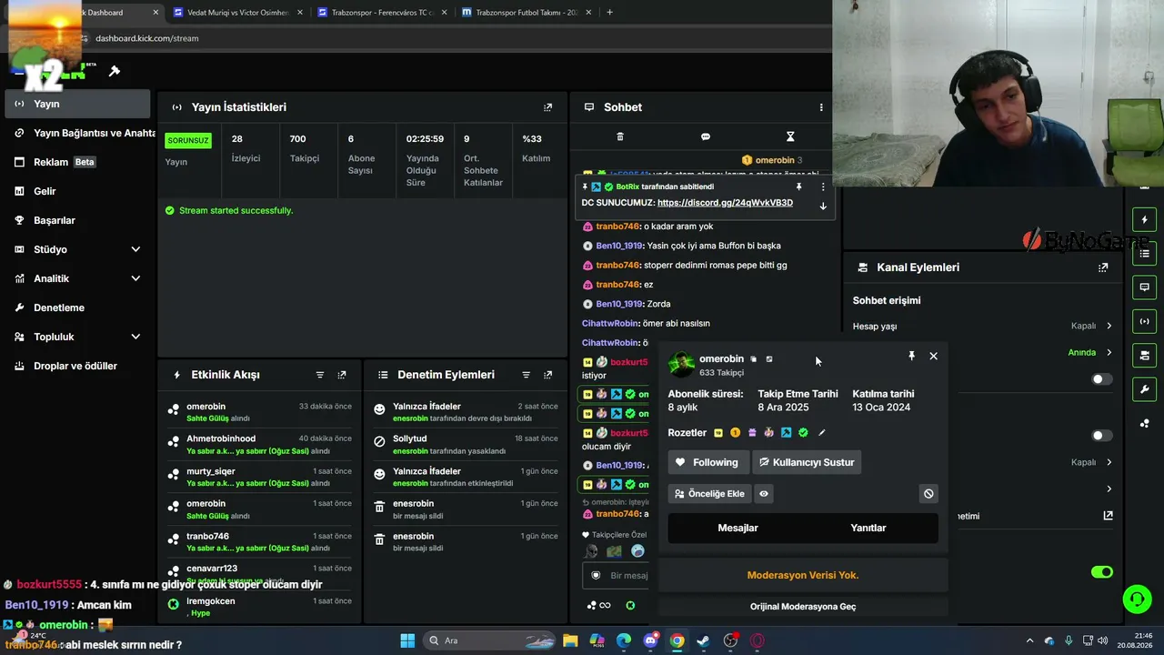Edit omerobin's badges with pencil icon
This screenshot has width=1164, height=655.
[x=822, y=433]
